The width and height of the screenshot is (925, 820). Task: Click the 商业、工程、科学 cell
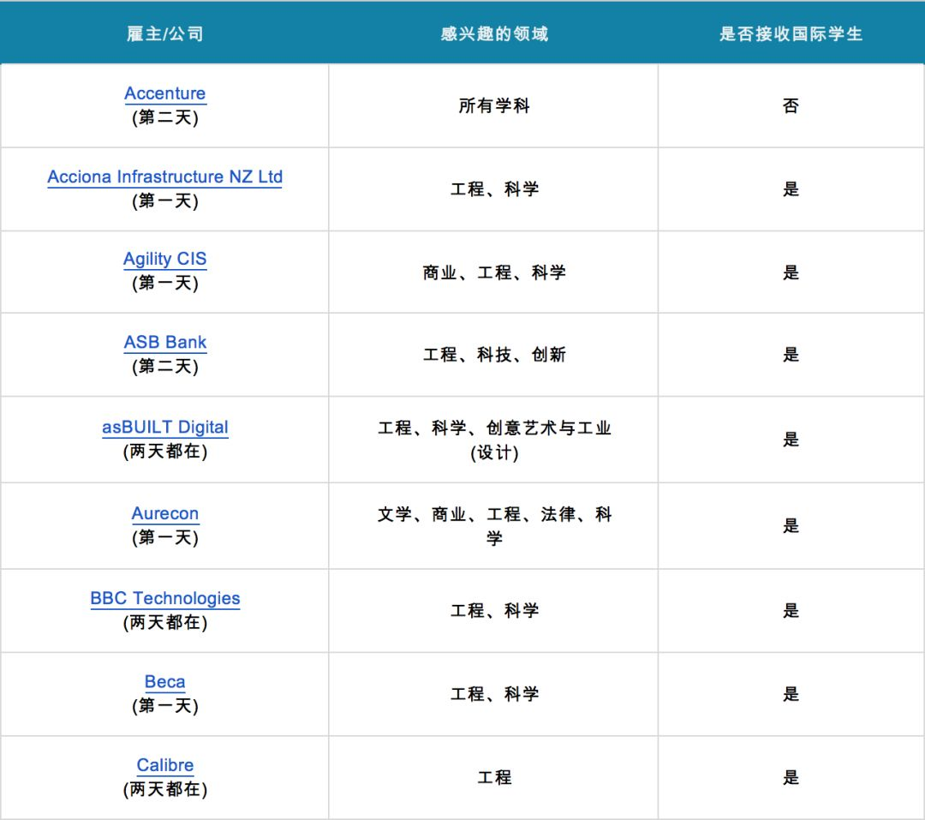pos(494,272)
